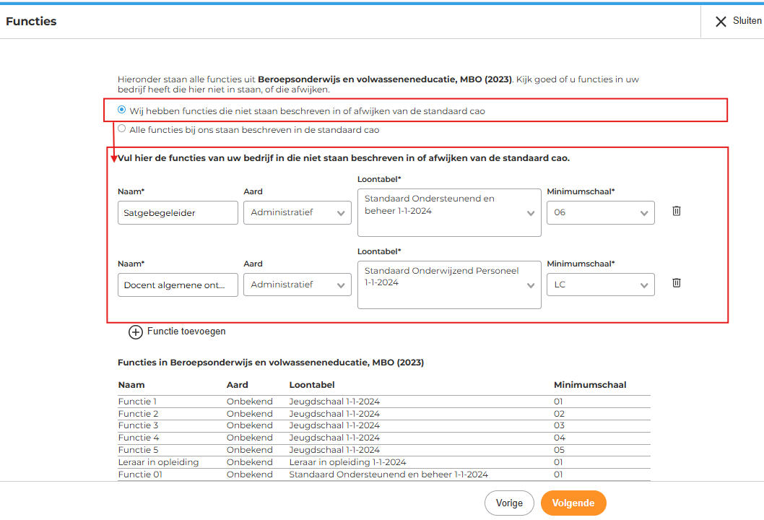Delete the Docent algemene function row
This screenshot has height=520, width=764.
coord(676,282)
